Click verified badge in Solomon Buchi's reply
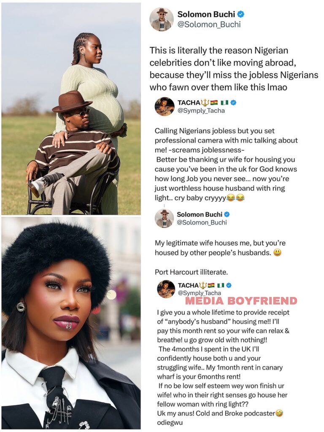 (x=227, y=214)
